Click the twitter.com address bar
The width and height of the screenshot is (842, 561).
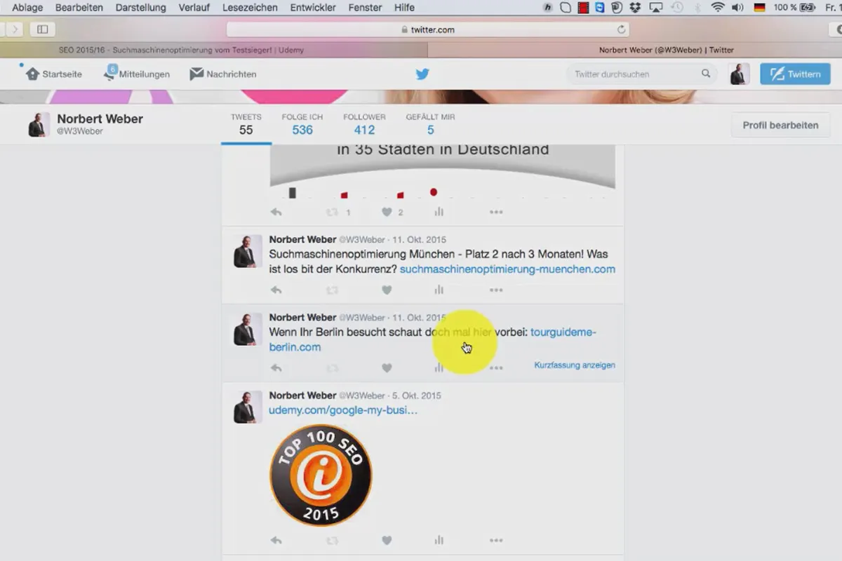pos(427,29)
